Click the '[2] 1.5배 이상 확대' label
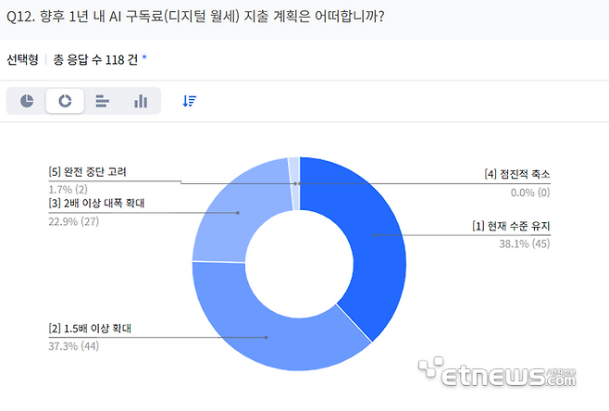Viewport: 609px width, 411px height. tap(91, 329)
